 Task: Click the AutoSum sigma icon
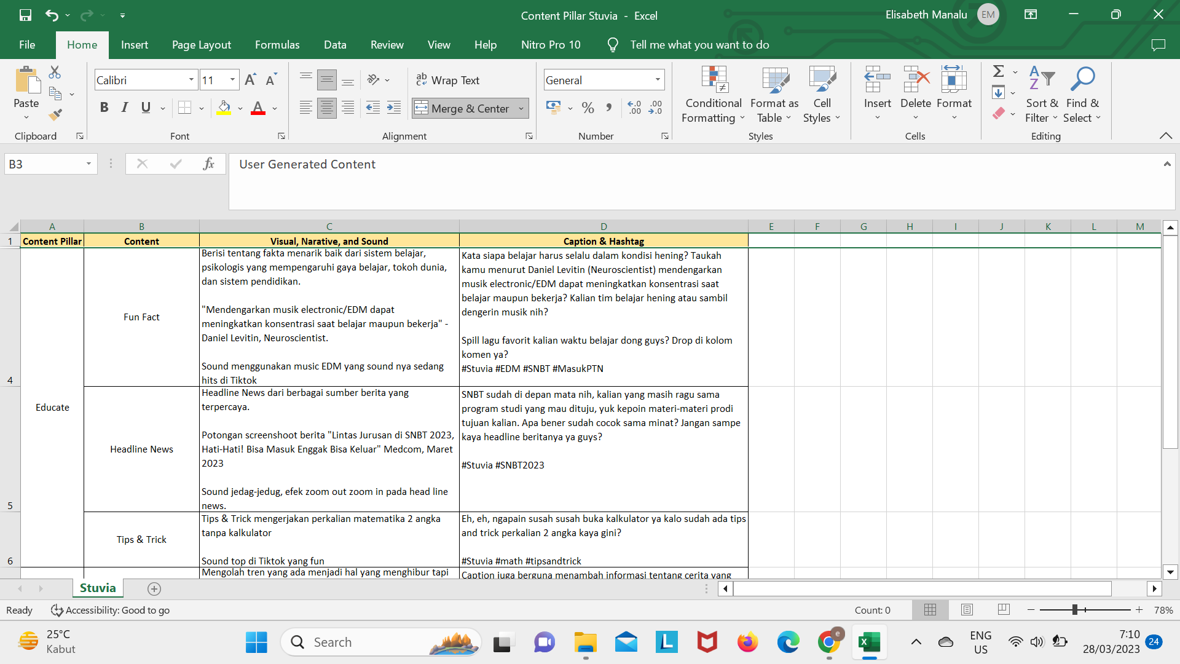(x=999, y=72)
